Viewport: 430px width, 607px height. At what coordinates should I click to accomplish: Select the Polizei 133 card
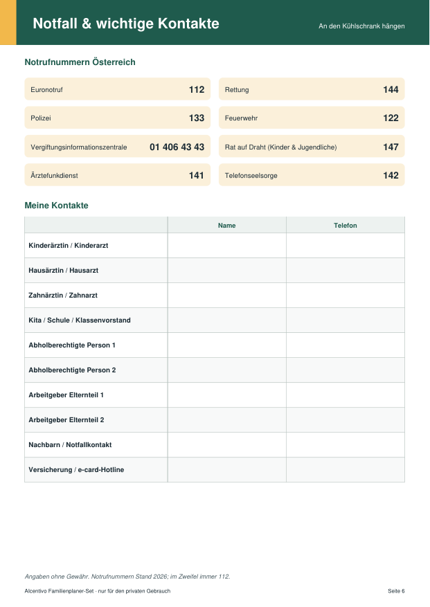click(118, 118)
